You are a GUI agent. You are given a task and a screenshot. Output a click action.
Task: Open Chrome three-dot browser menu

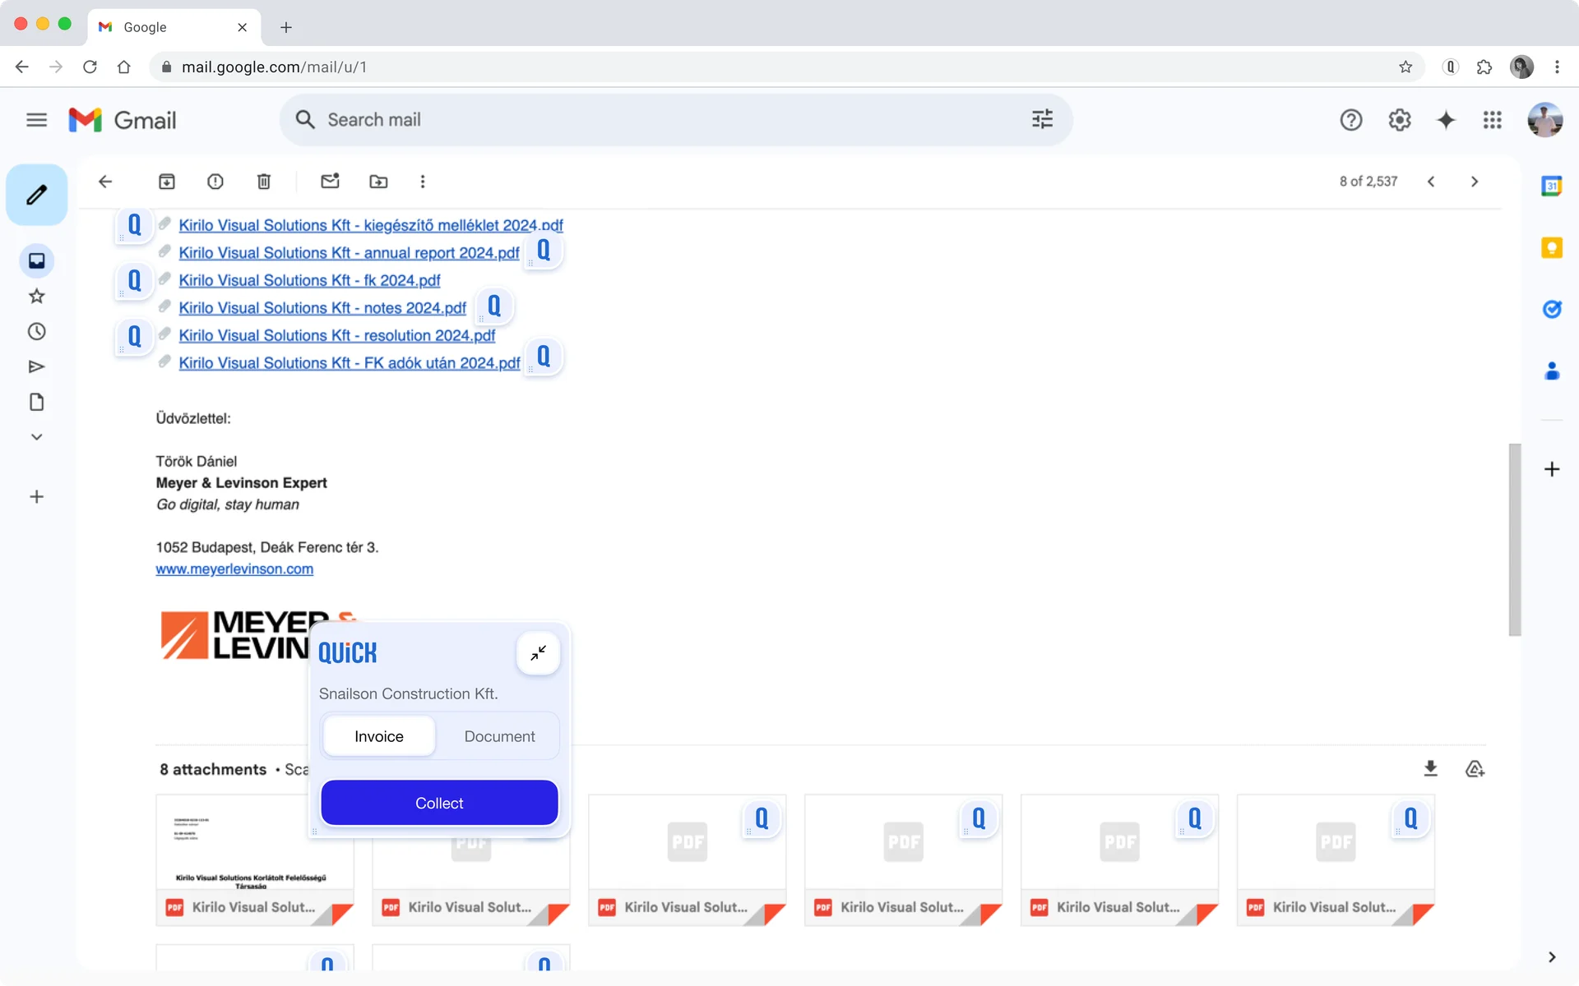point(1557,67)
